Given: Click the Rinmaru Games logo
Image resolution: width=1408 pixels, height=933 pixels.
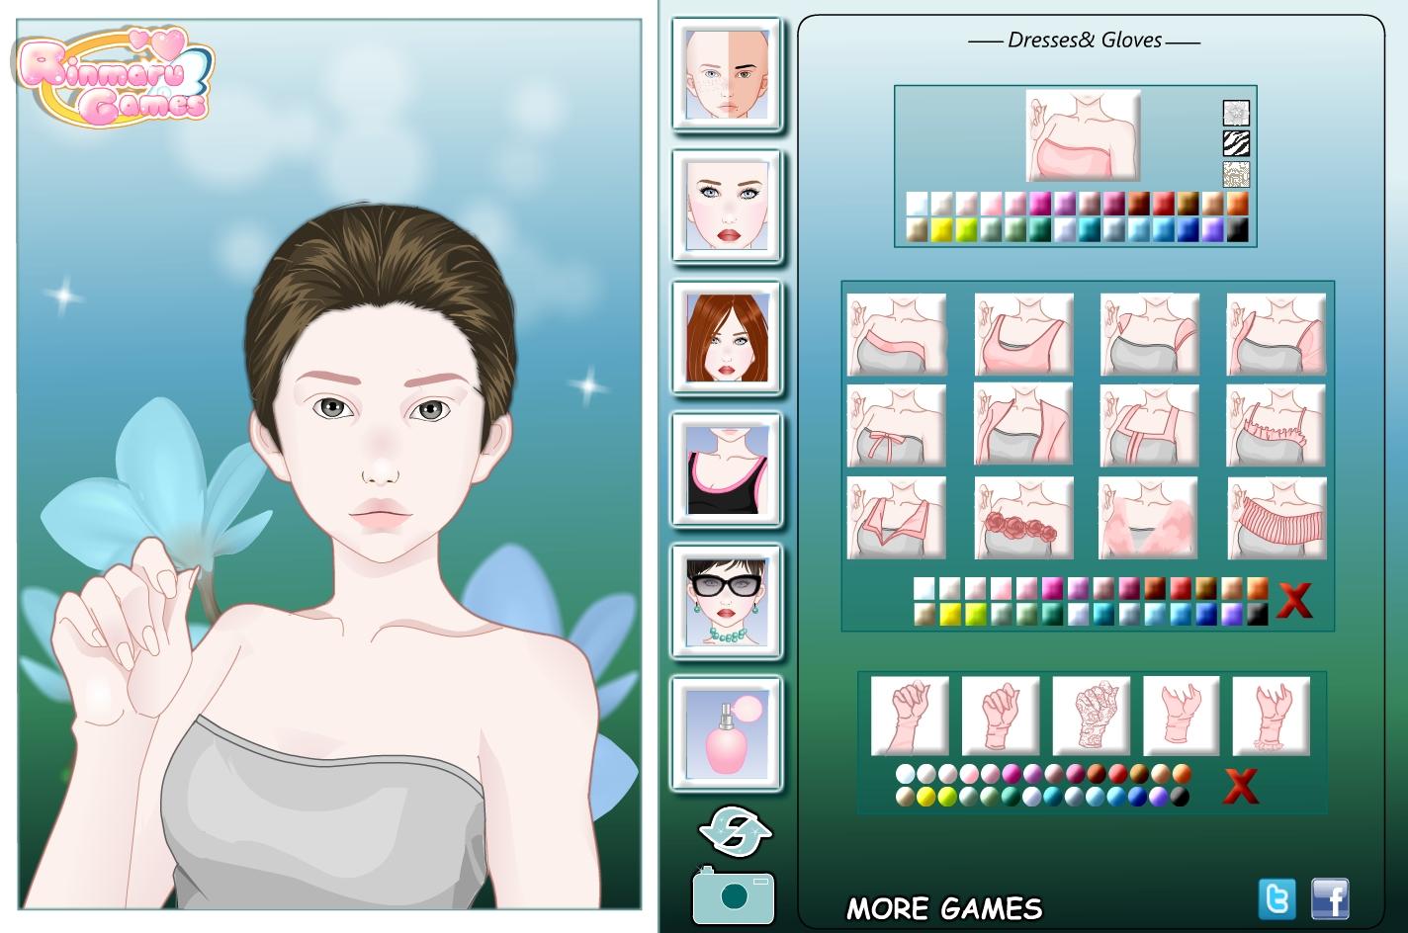Looking at the screenshot, I should point(116,77).
